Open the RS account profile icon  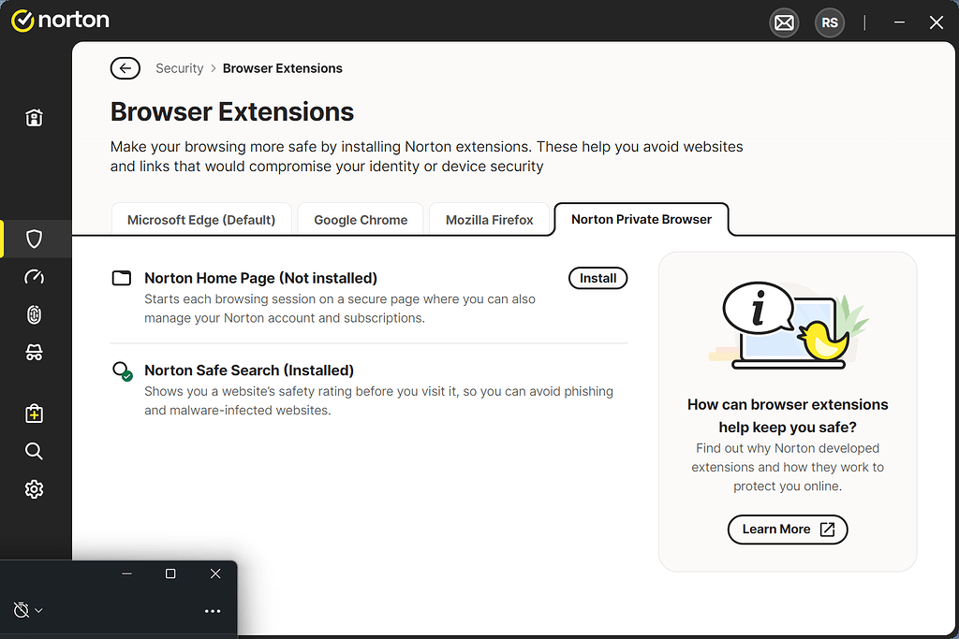tap(829, 22)
